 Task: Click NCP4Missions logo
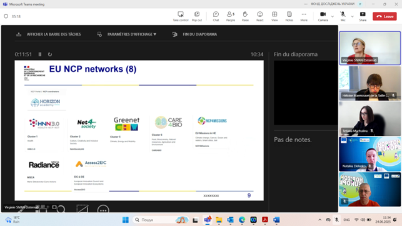click(x=212, y=121)
